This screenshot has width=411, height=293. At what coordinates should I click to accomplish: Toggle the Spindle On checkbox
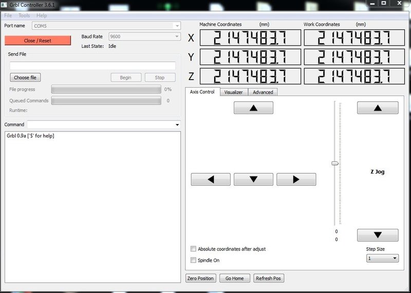(x=194, y=260)
